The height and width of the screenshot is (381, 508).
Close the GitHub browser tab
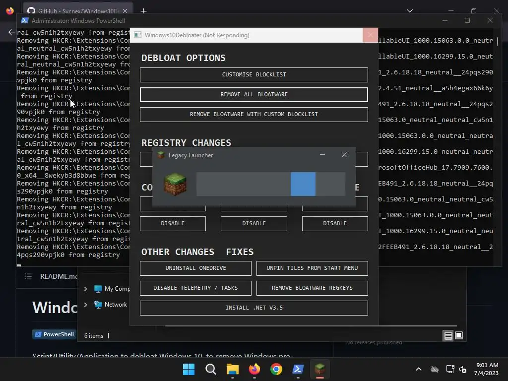click(125, 11)
